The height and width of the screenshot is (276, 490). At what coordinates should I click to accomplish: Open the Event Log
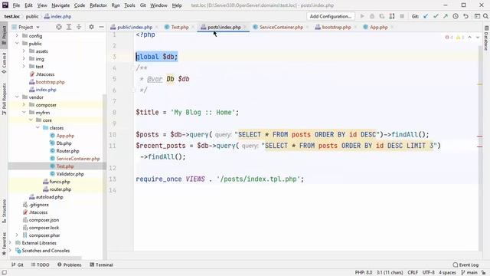click(x=465, y=264)
